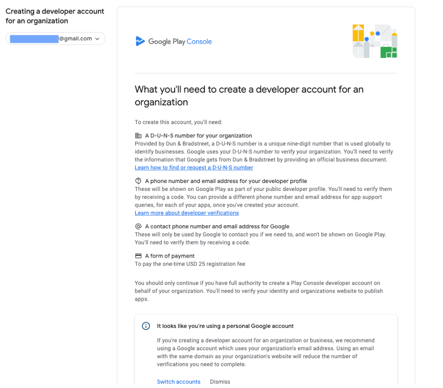Click the colorful Play Console illustration
Screen dimensions: 443x388
pos(375,41)
